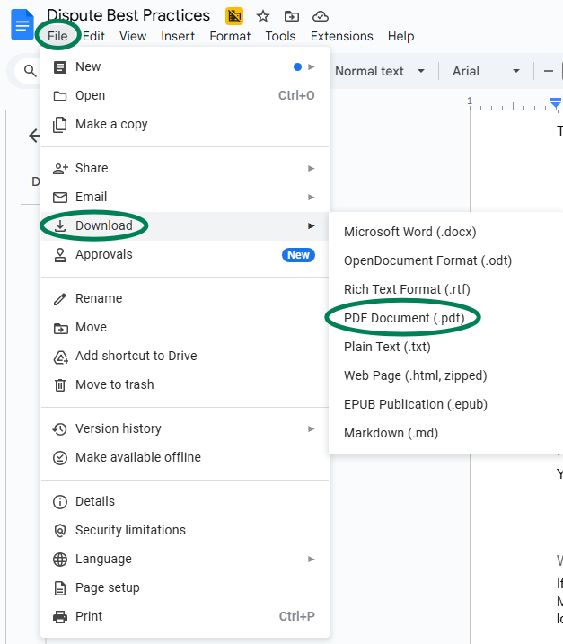The height and width of the screenshot is (644, 563).
Task: Click the search magnifier icon in toolbar
Action: coord(31,71)
